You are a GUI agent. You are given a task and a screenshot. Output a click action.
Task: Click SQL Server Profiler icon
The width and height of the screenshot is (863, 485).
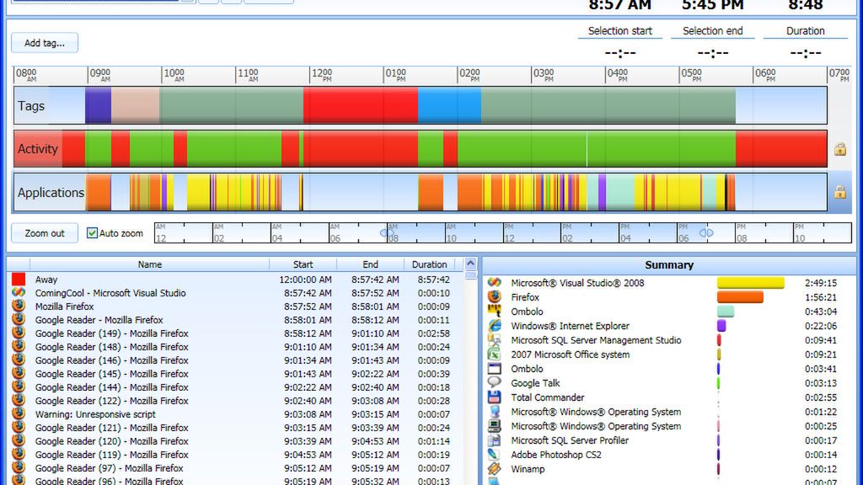coord(494,440)
